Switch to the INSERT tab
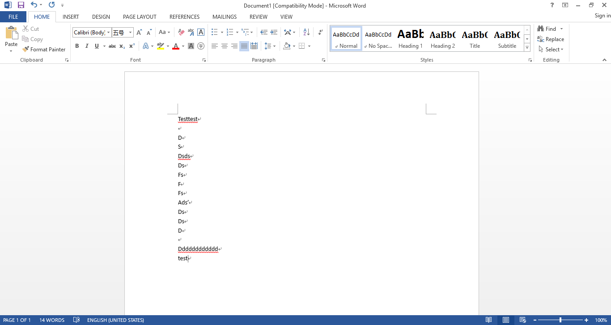This screenshot has width=611, height=325. point(71,17)
